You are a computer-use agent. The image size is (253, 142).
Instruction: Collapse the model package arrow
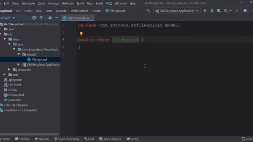click(x=19, y=54)
